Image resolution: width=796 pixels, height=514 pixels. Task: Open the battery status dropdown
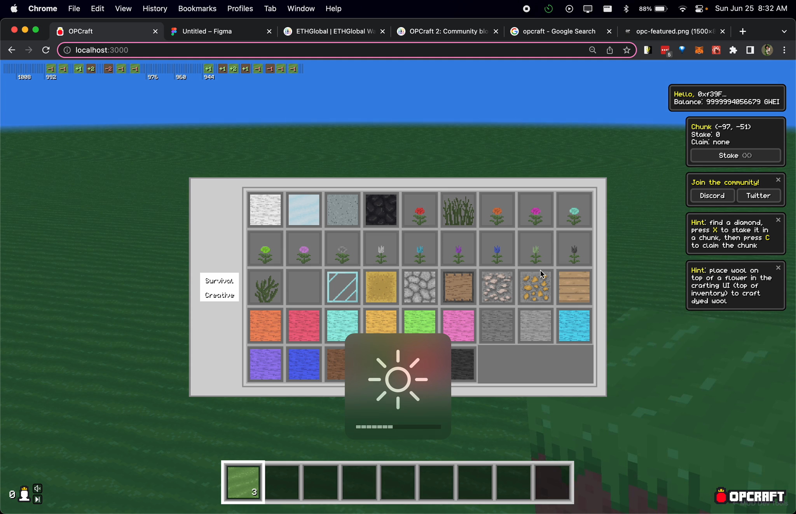pyautogui.click(x=653, y=9)
